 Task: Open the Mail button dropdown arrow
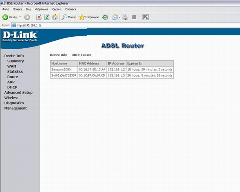tap(119, 17)
